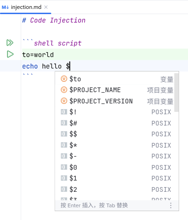Click the template icon beside $0
The height and width of the screenshot is (220, 188).
click(64, 167)
